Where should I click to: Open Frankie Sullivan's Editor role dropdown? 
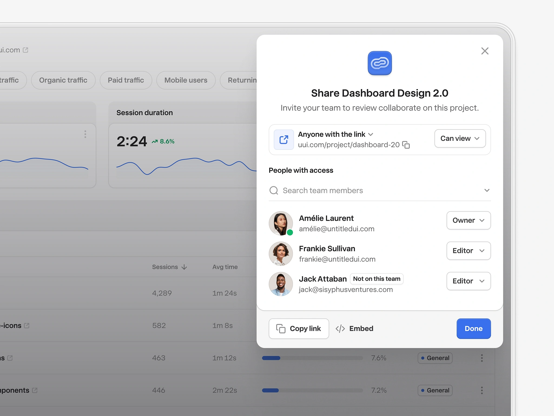click(x=469, y=251)
